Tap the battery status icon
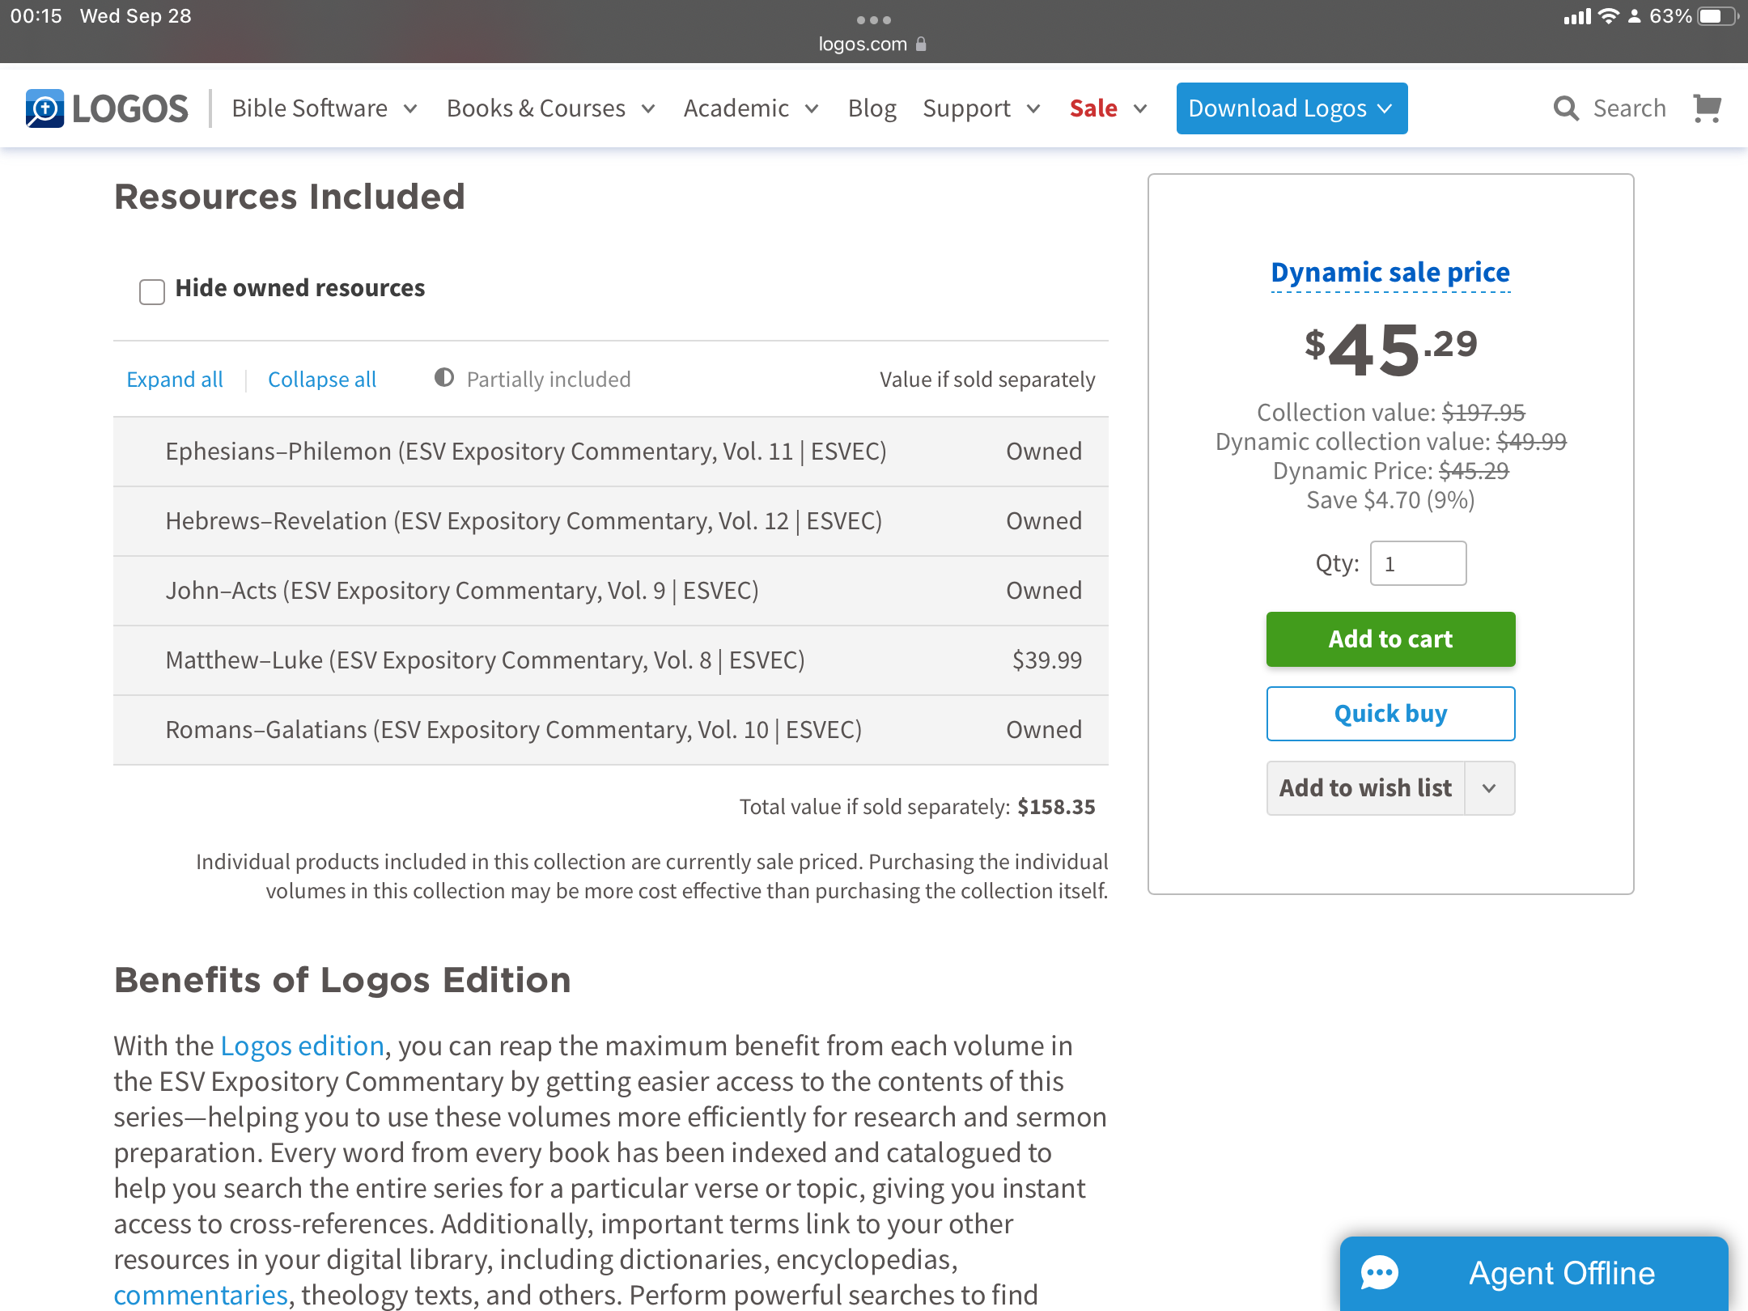 tap(1717, 16)
